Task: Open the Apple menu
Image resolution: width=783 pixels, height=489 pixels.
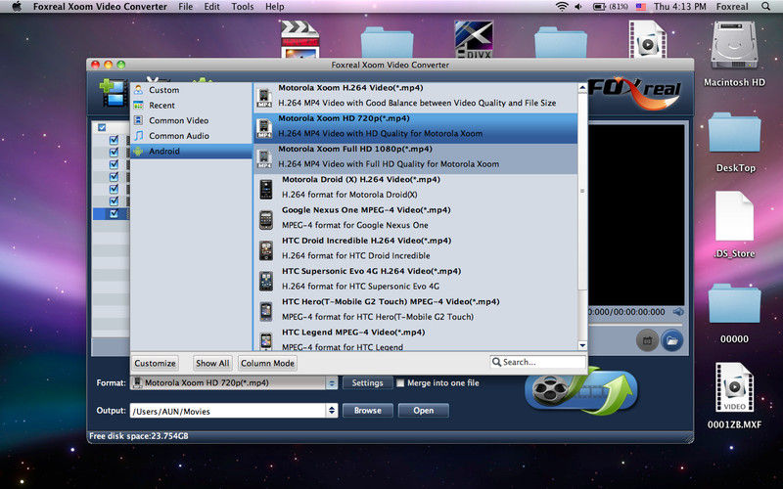Action: [x=17, y=7]
